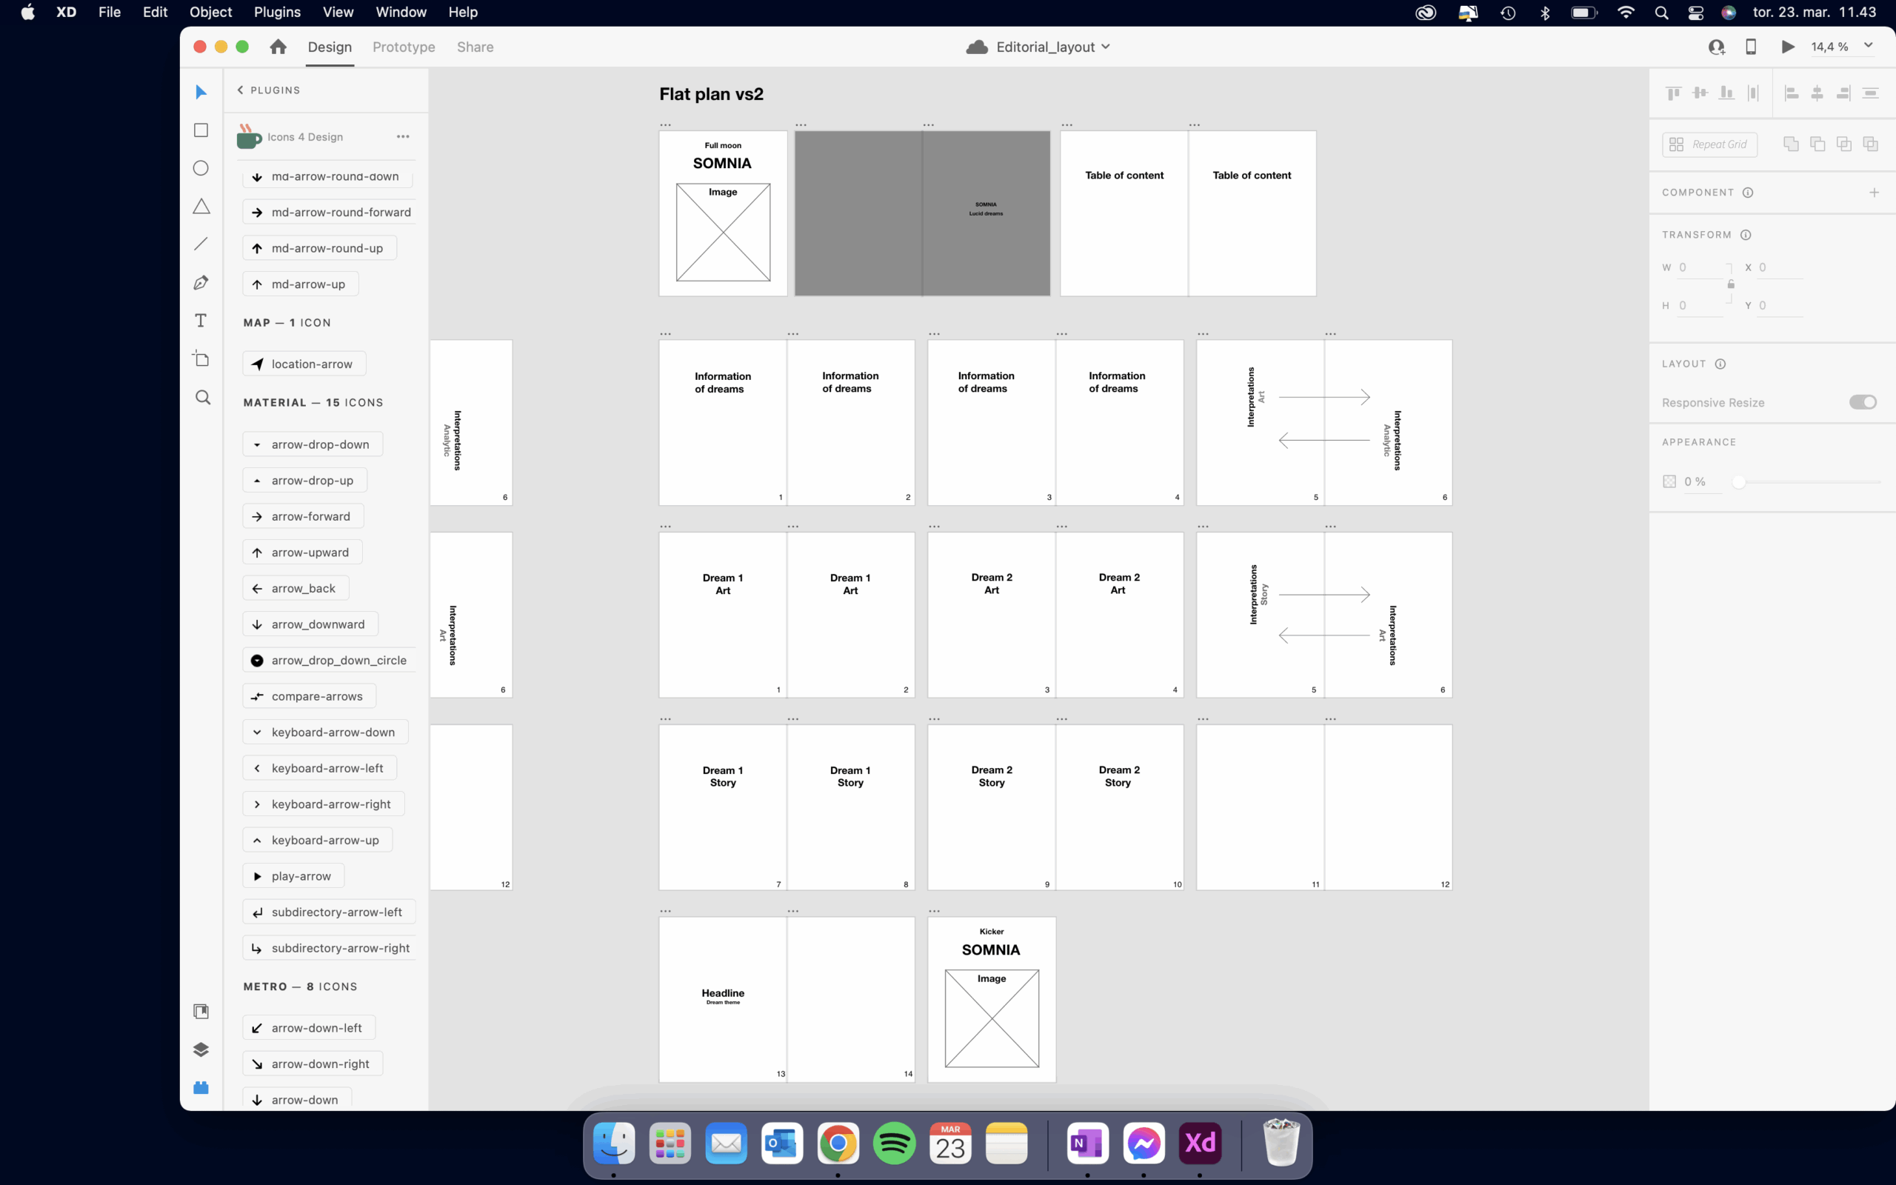Switch to the Prototype tab
This screenshot has width=1896, height=1185.
(404, 47)
